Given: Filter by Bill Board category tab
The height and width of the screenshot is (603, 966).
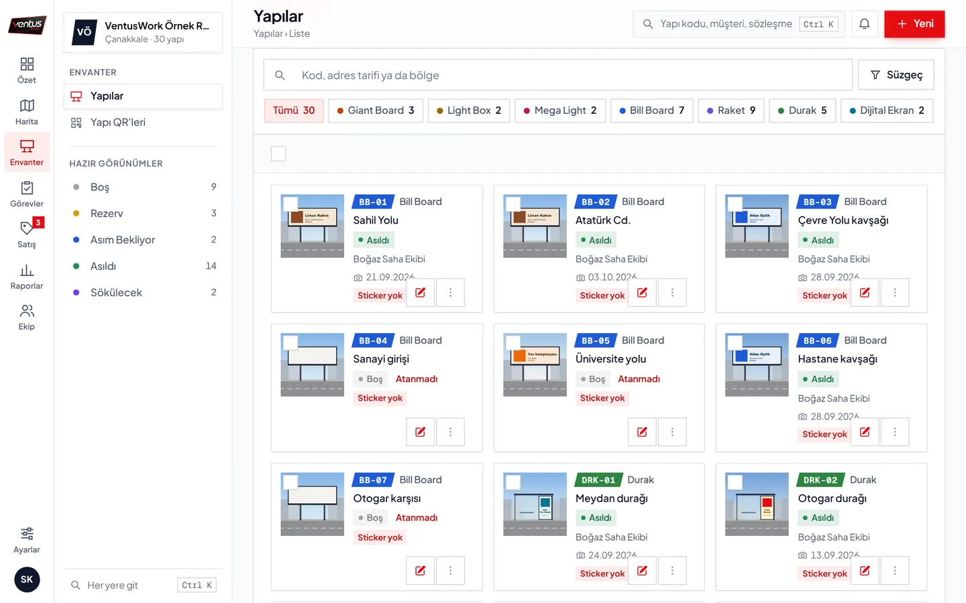Looking at the screenshot, I should coord(652,111).
